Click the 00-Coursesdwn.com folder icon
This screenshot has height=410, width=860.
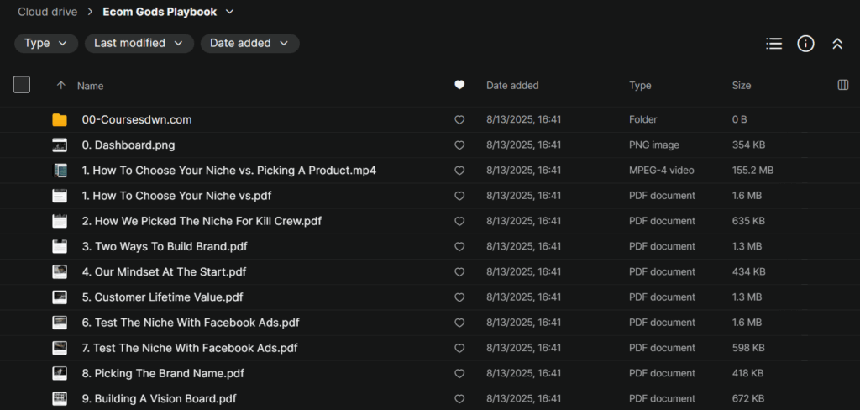(x=60, y=120)
